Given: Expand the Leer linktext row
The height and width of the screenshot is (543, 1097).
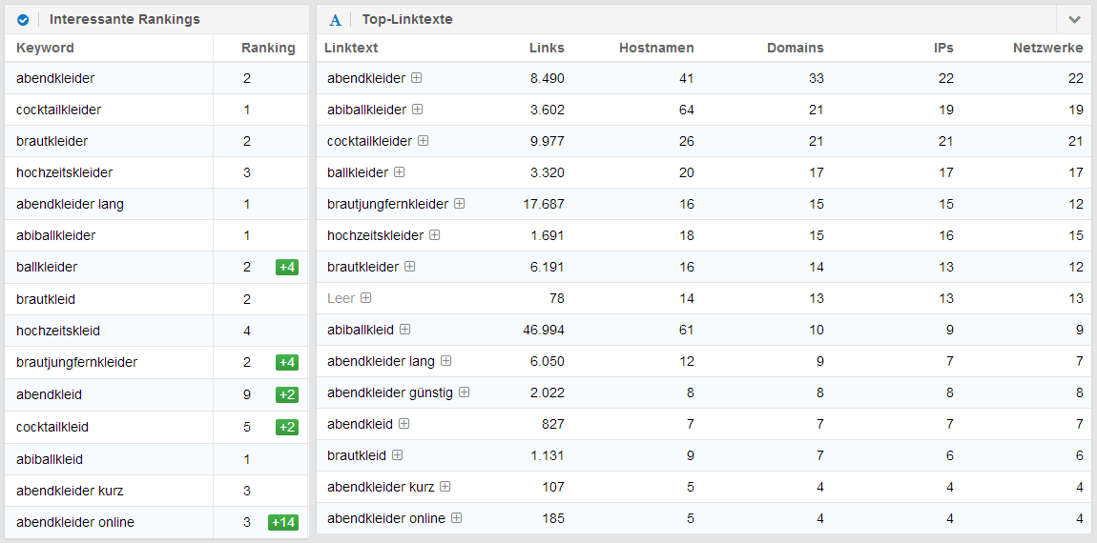Looking at the screenshot, I should (365, 298).
